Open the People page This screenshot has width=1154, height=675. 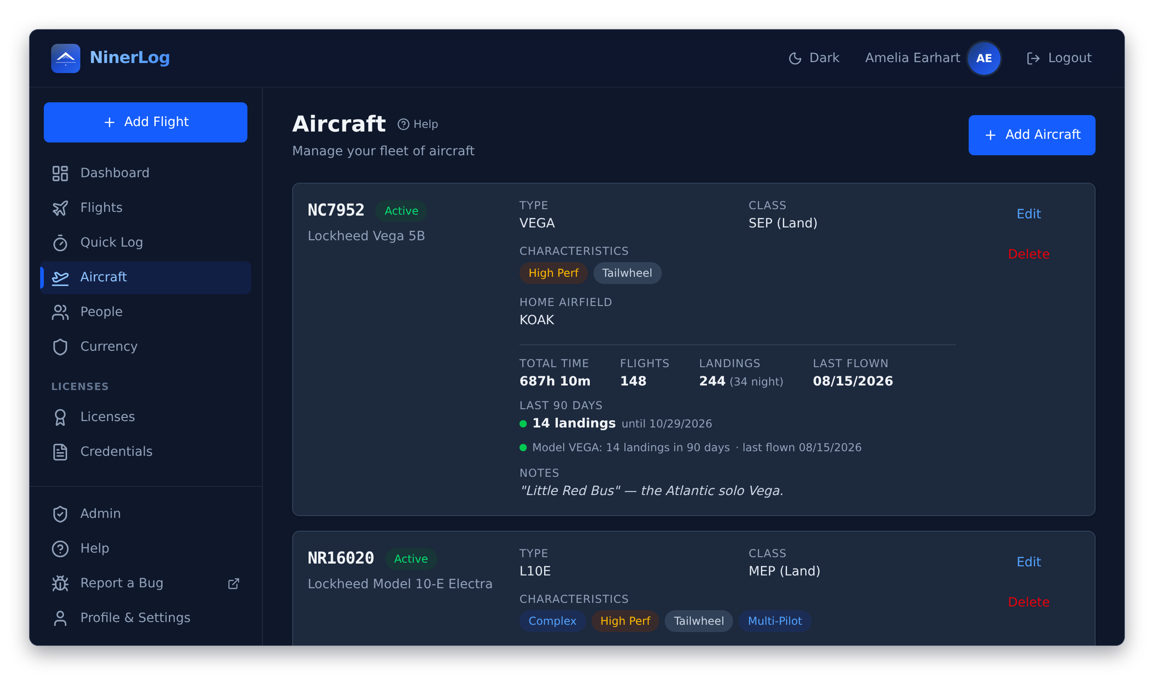(x=146, y=312)
